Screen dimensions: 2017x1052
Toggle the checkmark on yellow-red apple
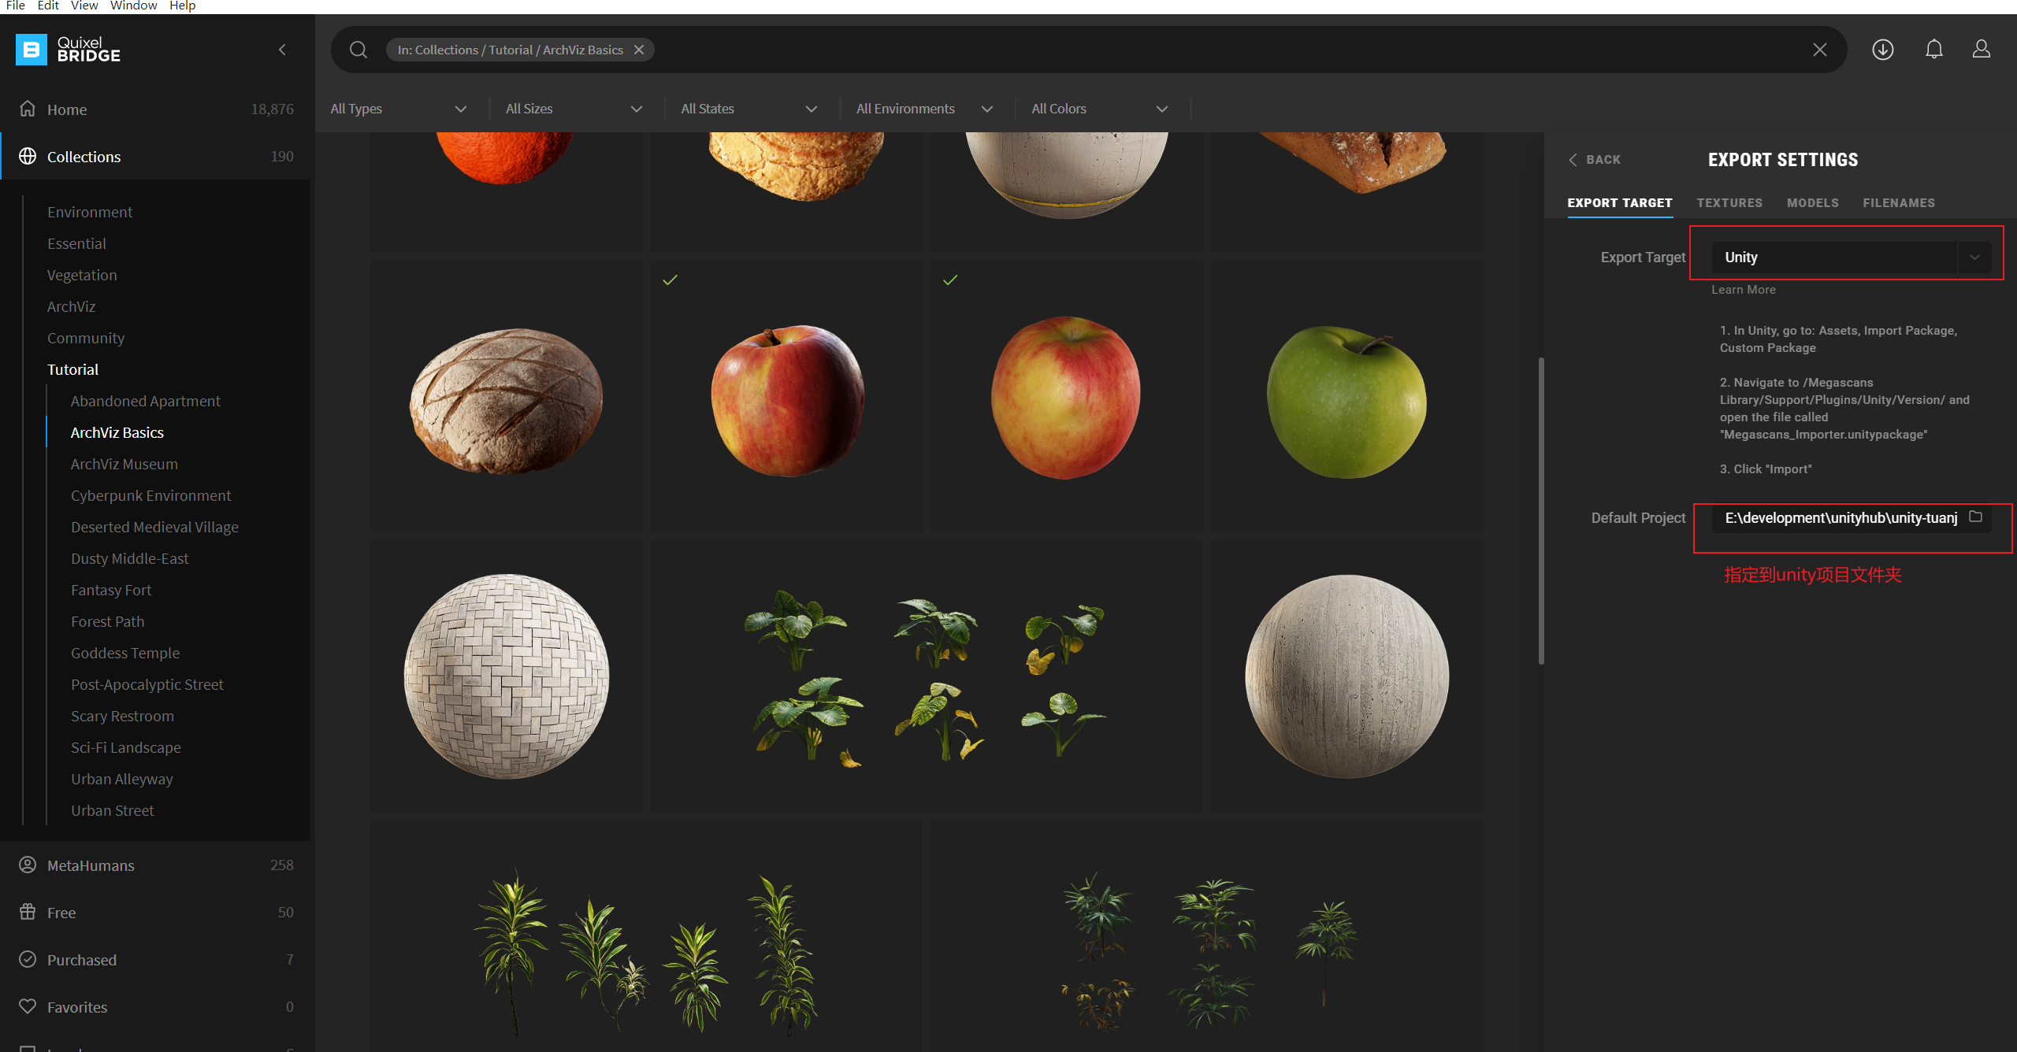tap(950, 280)
